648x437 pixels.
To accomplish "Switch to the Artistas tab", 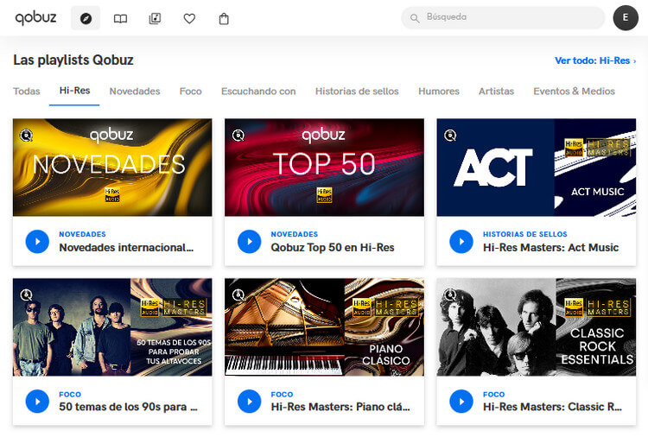I will pos(496,92).
